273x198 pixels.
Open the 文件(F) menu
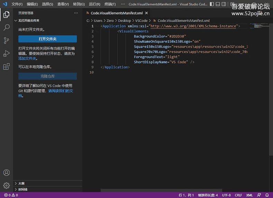click(17, 4)
